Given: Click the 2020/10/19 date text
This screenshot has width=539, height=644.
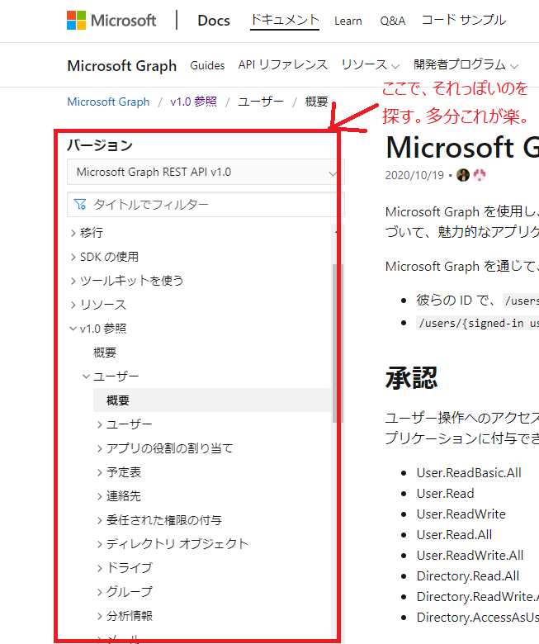Looking at the screenshot, I should click(x=414, y=175).
